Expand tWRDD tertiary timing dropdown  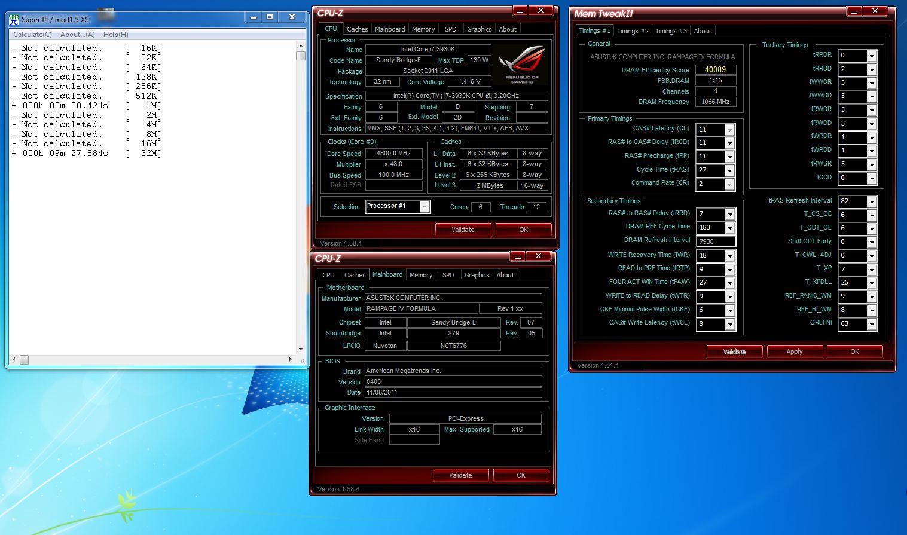pos(872,151)
